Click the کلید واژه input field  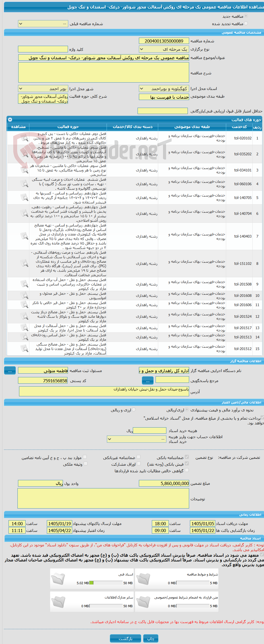(x=43, y=49)
